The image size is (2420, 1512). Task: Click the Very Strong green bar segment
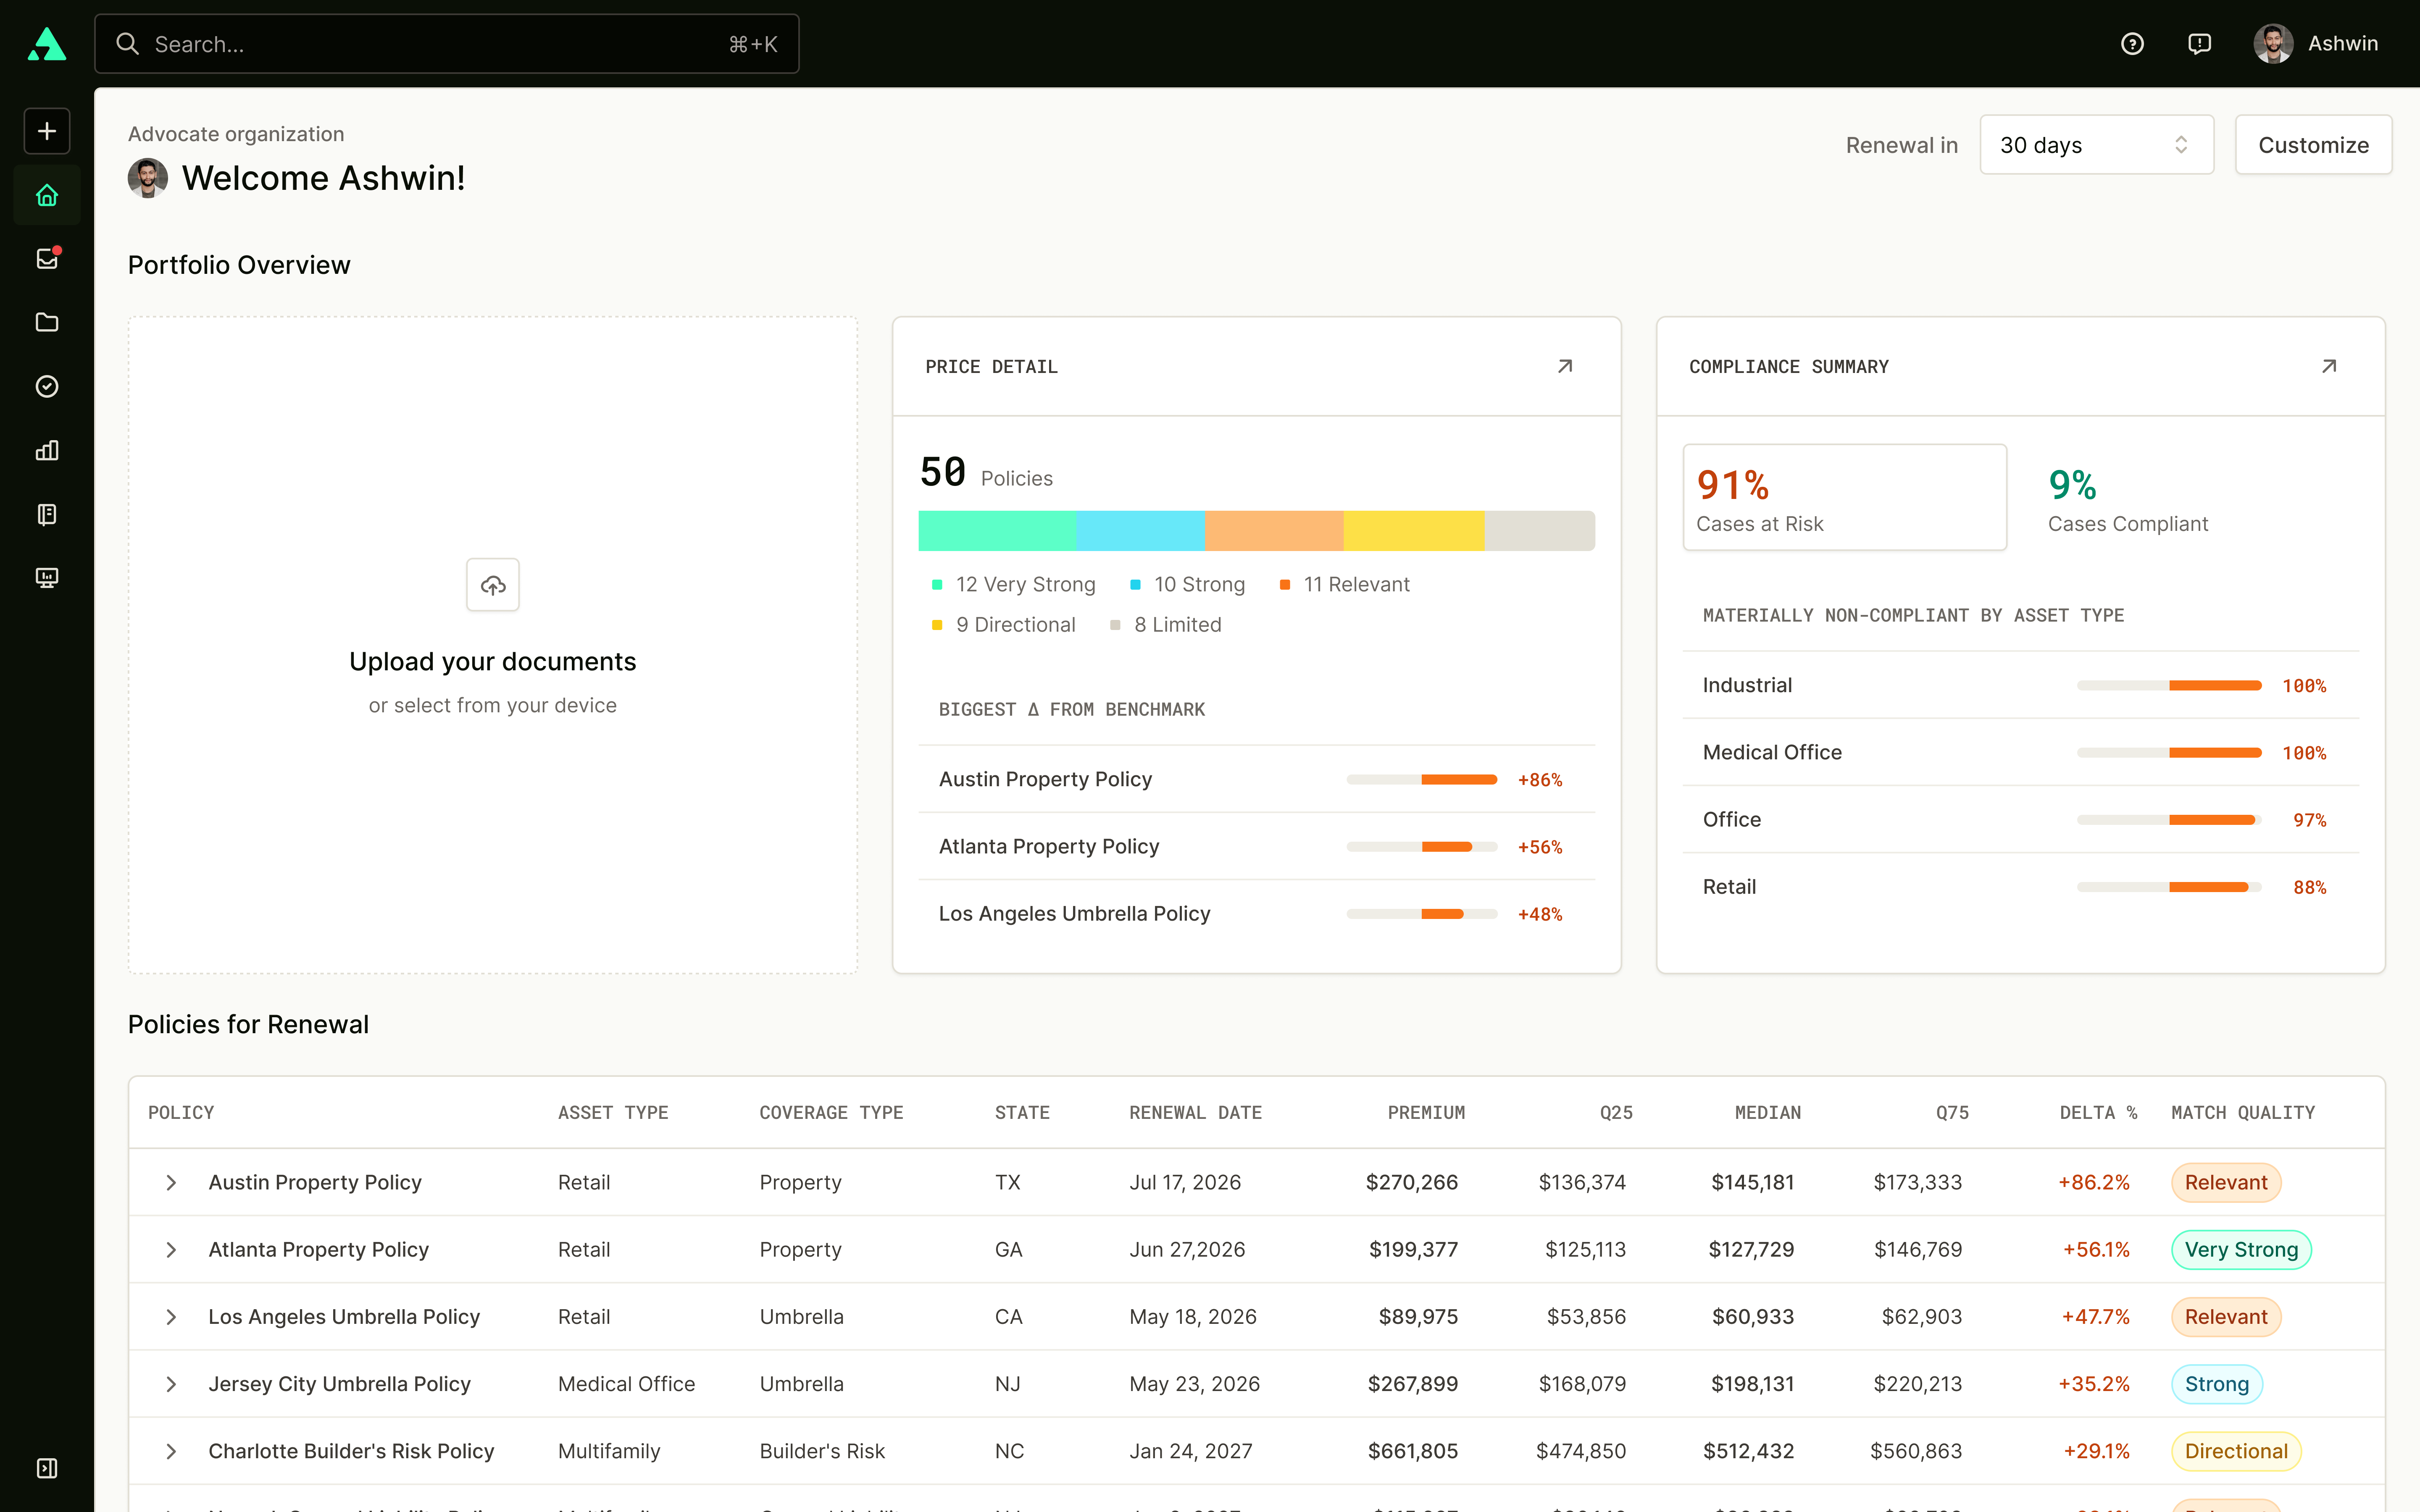point(997,531)
